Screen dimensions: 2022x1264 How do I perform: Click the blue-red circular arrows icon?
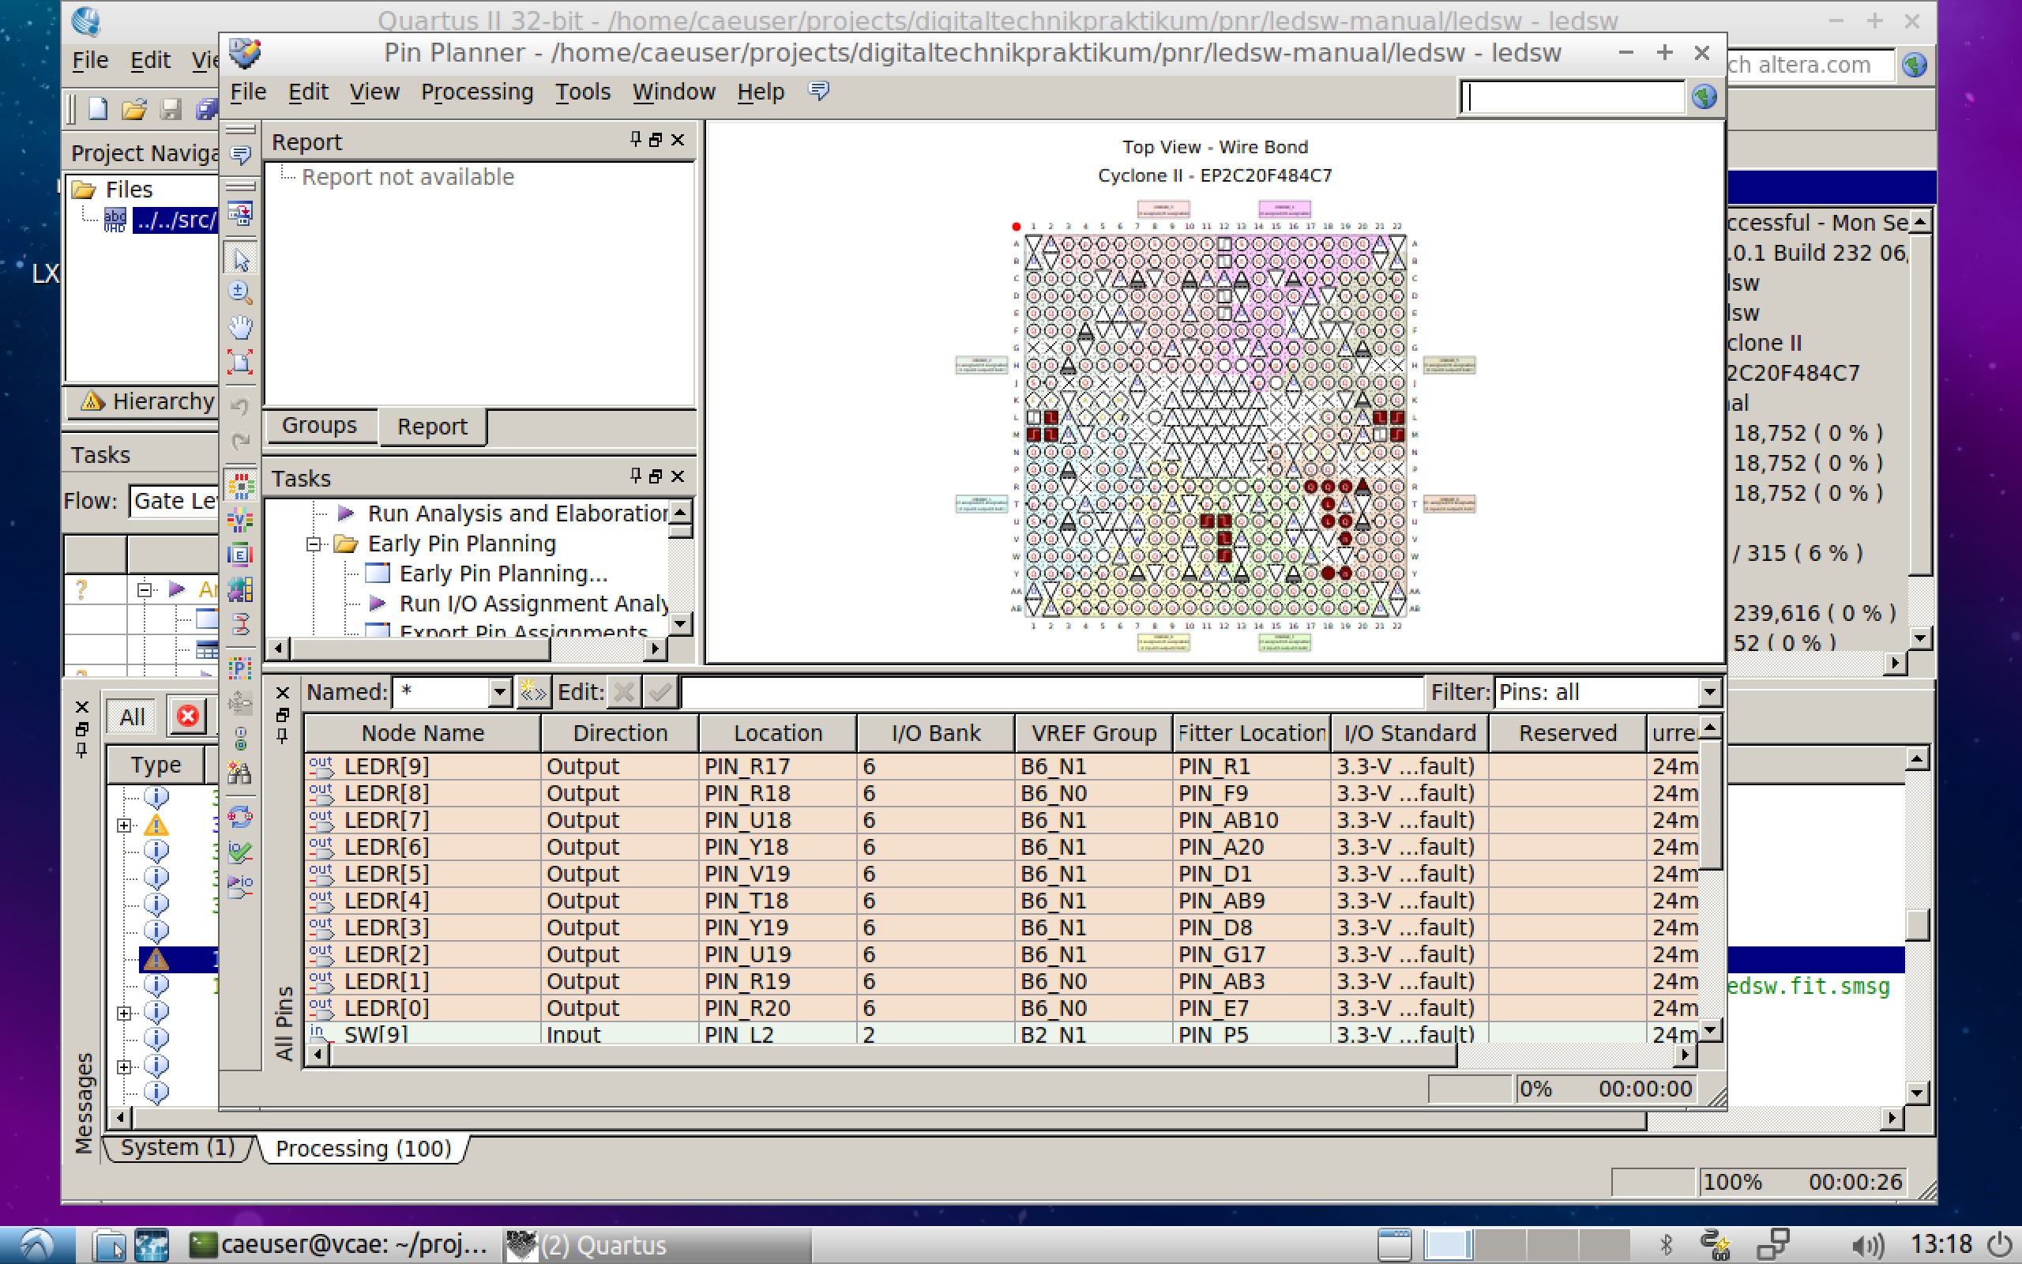pyautogui.click(x=241, y=817)
